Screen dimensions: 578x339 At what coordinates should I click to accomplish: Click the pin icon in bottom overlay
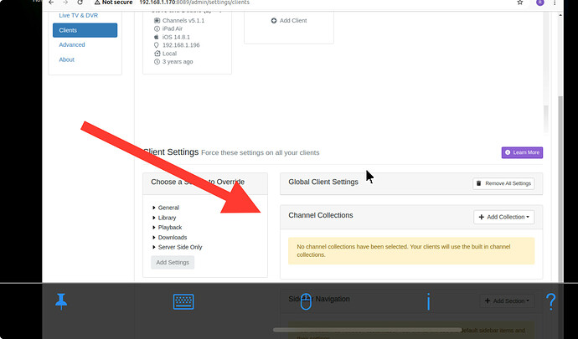pyautogui.click(x=60, y=301)
